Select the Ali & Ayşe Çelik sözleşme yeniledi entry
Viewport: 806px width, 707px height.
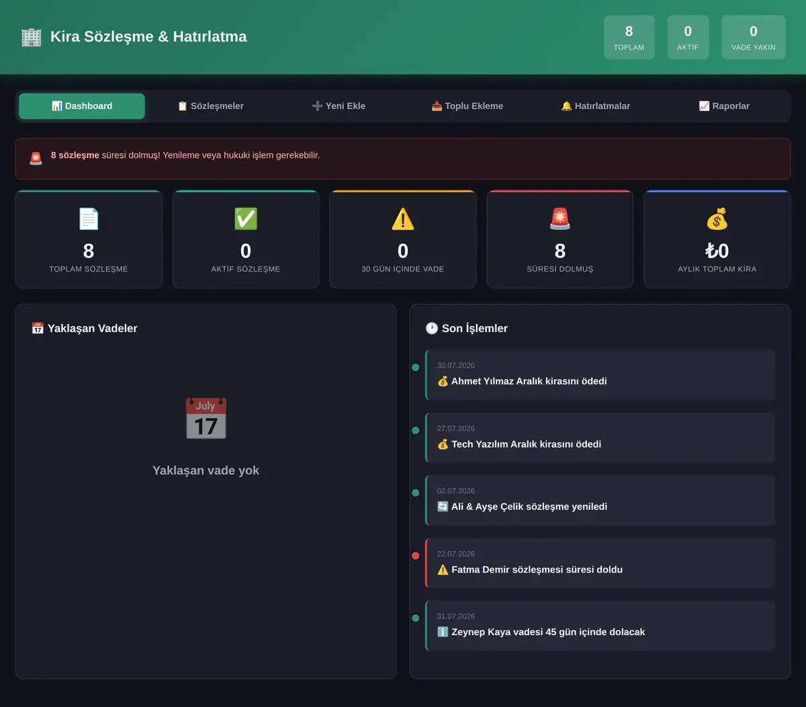click(600, 501)
